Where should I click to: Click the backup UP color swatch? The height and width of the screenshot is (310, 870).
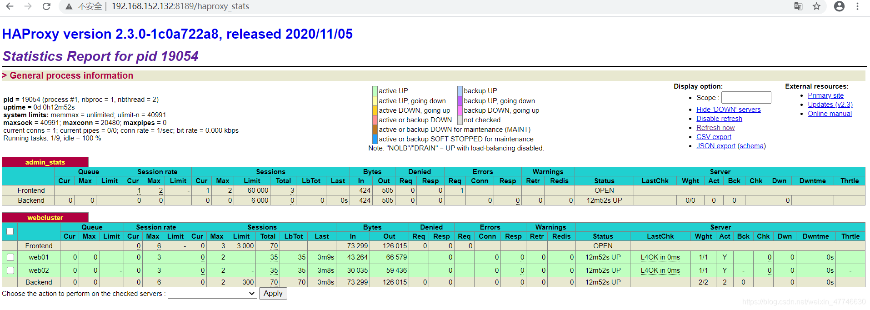point(460,91)
